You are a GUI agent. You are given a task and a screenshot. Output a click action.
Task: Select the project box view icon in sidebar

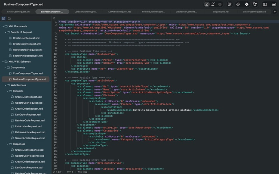3,18
